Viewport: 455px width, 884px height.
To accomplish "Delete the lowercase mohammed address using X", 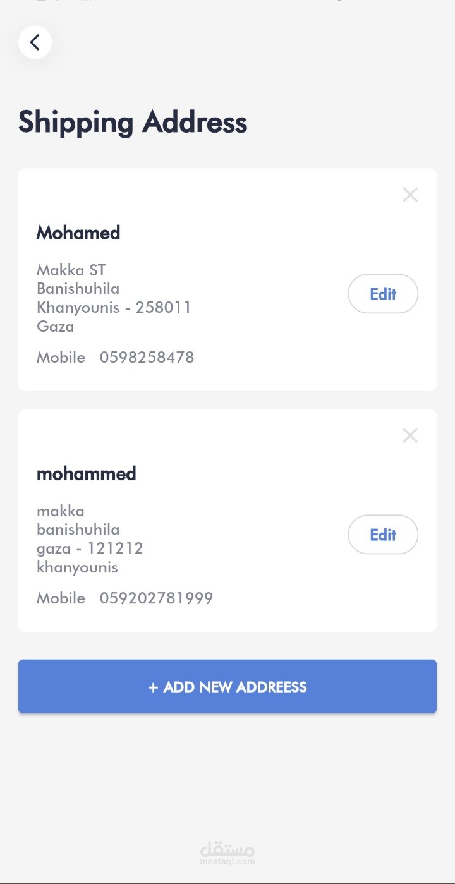I will tap(410, 435).
